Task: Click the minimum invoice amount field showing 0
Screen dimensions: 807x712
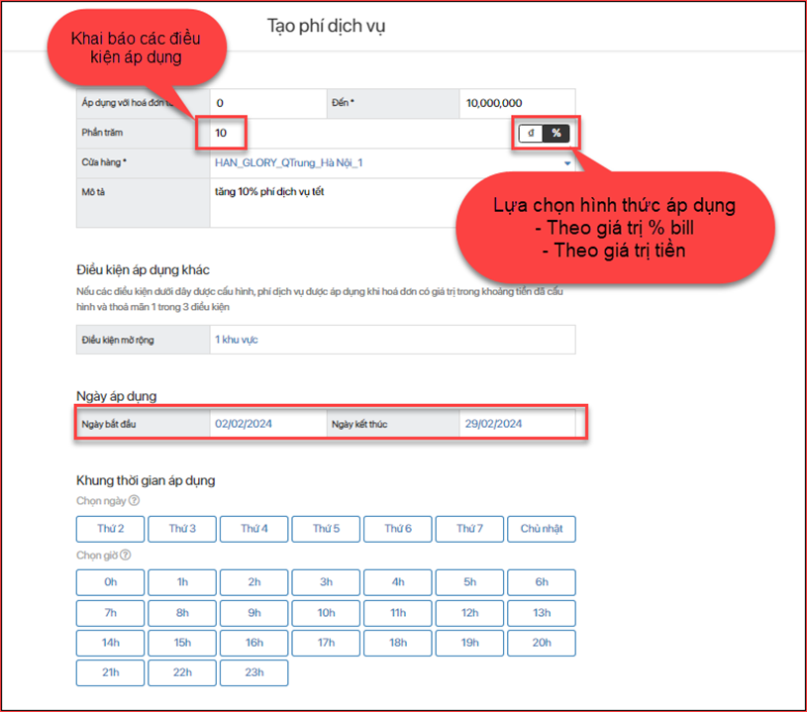Action: click(265, 103)
